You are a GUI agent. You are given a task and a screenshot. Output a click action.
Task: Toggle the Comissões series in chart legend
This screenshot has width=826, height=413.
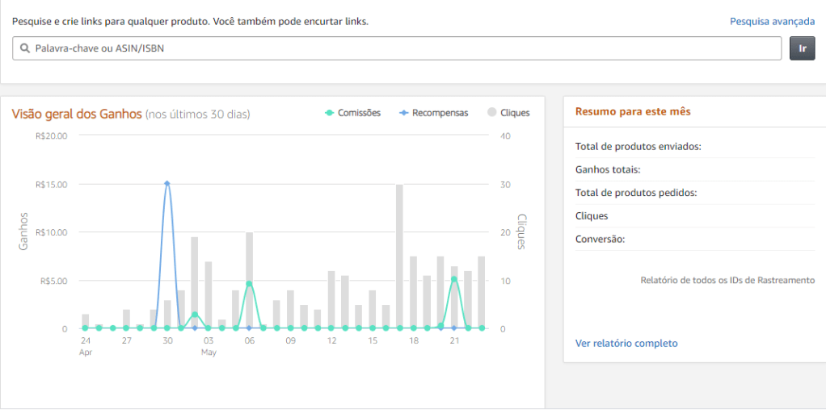tap(352, 113)
